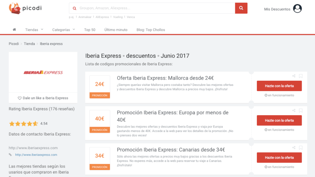Click Iberia express breadcrumb
This screenshot has height=177, width=315.
(x=51, y=44)
